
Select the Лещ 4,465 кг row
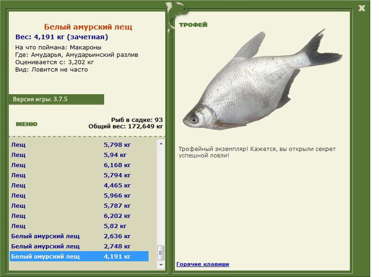tap(79, 185)
